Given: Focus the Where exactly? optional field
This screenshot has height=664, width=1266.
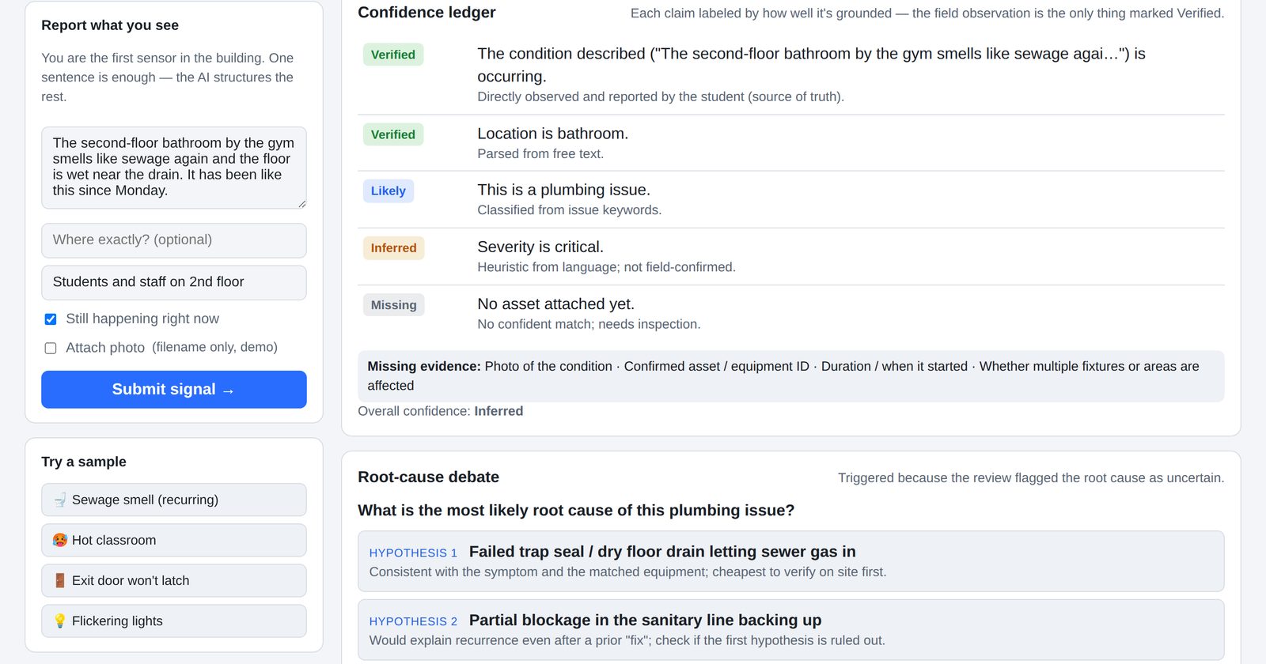Looking at the screenshot, I should pyautogui.click(x=174, y=240).
